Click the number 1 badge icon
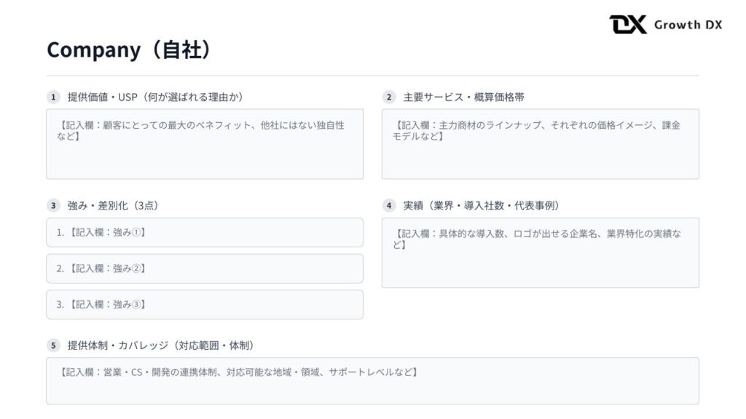 [53, 97]
